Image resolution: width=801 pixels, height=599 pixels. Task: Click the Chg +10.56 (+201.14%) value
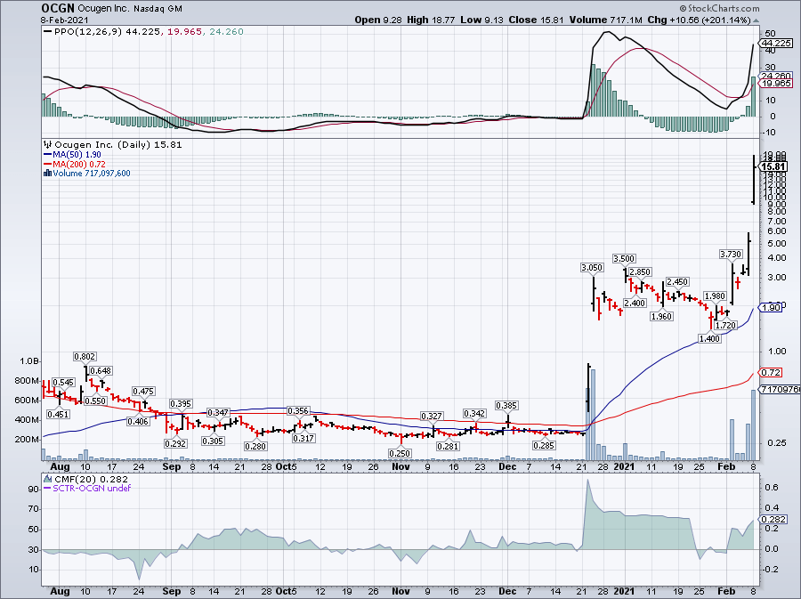[699, 20]
